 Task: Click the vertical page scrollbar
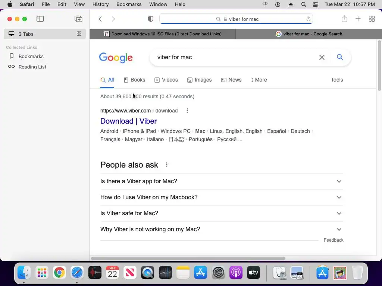coord(379,66)
